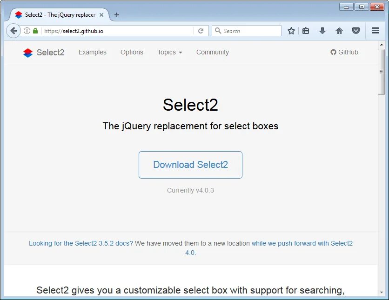Go to the home page icon
389x300 pixels.
339,31
